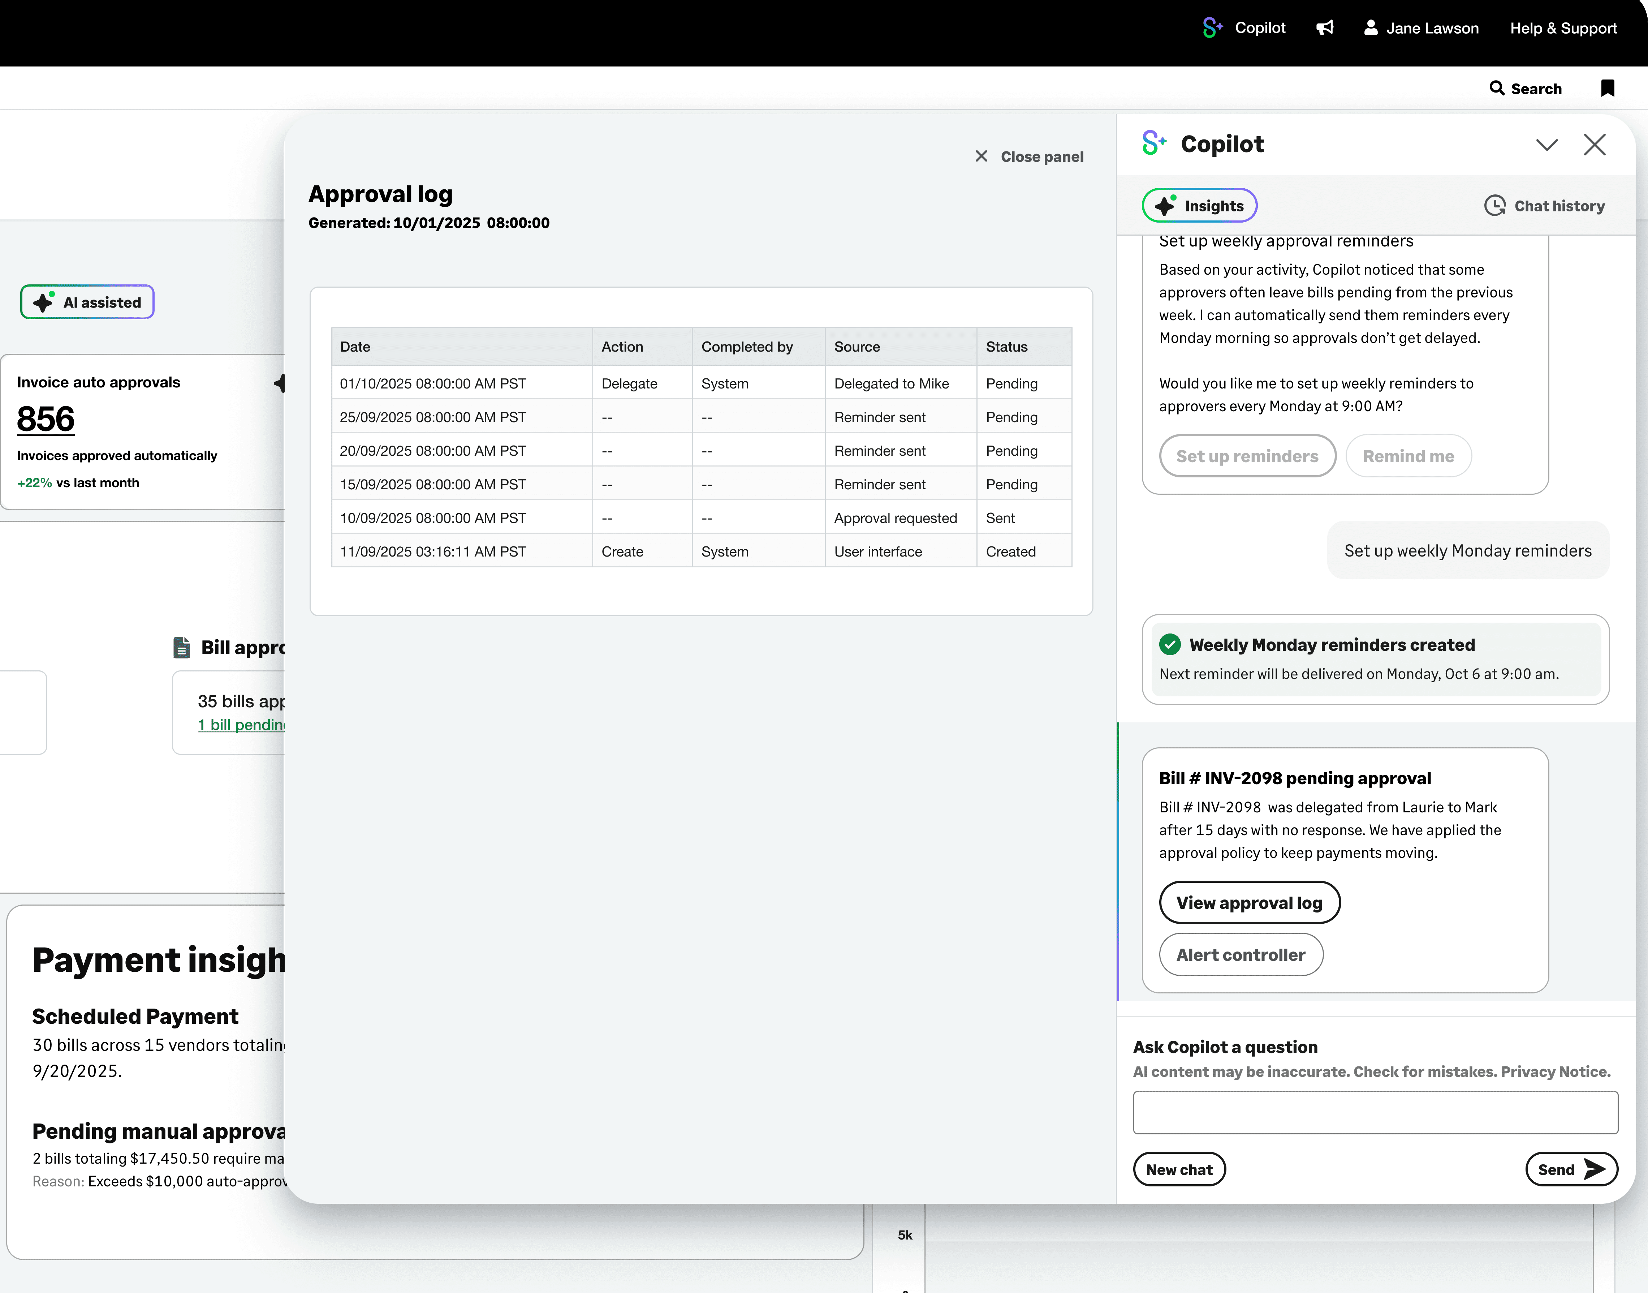This screenshot has height=1293, width=1648.
Task: Click the bookmark icon next to Search
Action: tap(1607, 89)
